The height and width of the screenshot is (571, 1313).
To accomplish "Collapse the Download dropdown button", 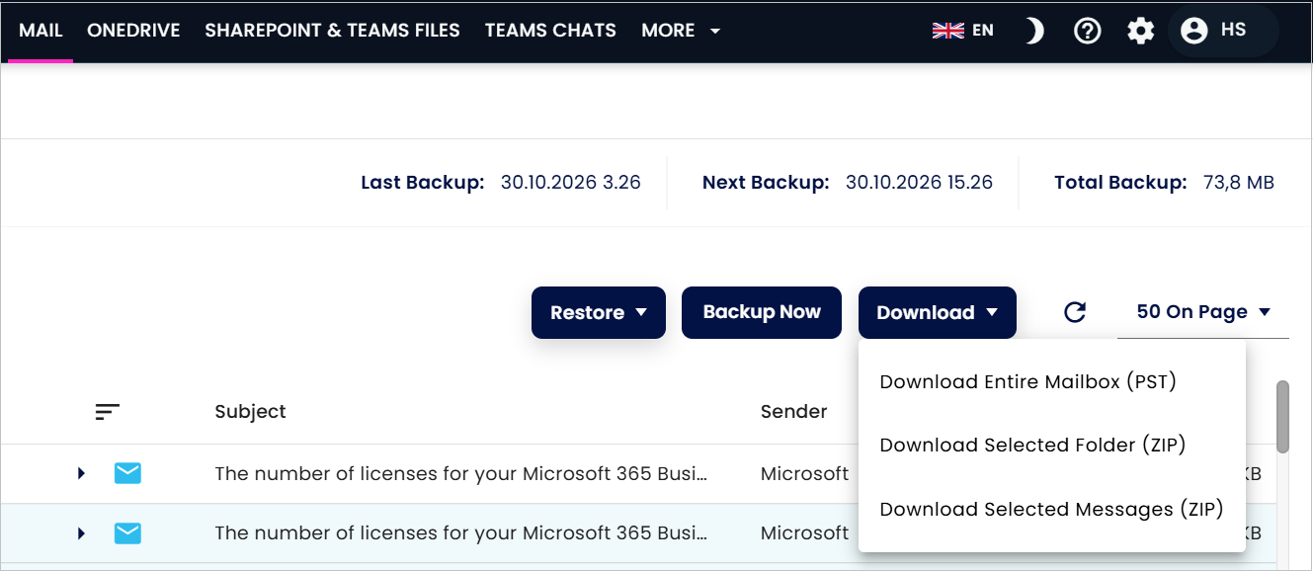I will pos(938,312).
